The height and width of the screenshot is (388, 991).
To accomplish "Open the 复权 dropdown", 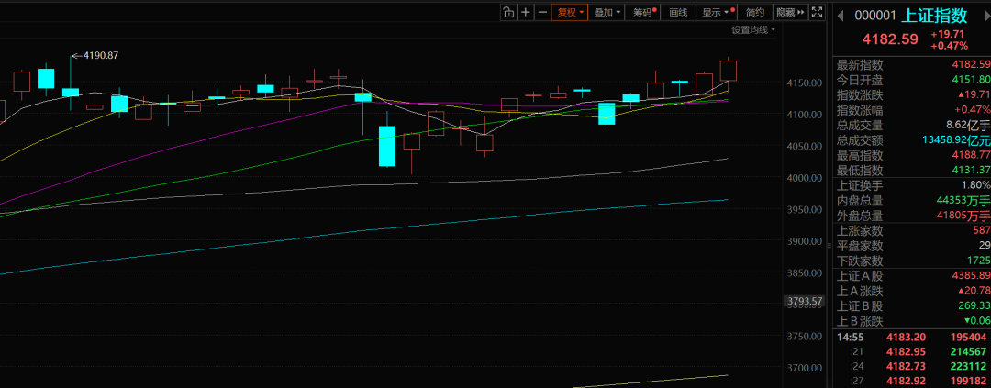I will coord(569,12).
